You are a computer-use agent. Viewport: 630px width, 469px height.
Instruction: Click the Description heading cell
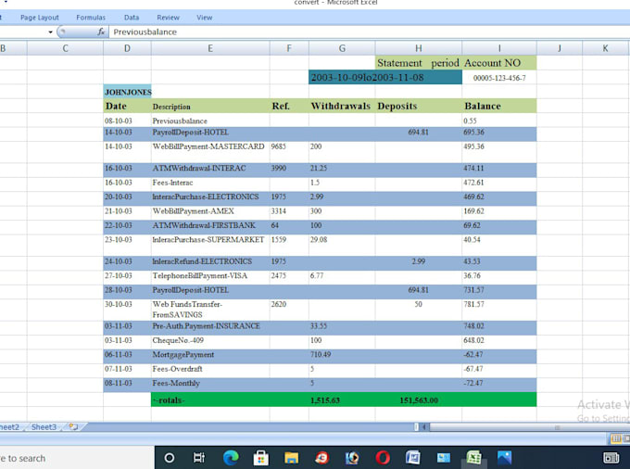[x=210, y=106]
